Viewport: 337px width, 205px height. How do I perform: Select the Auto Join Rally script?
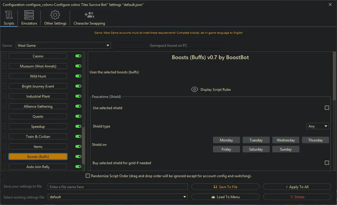click(38, 167)
